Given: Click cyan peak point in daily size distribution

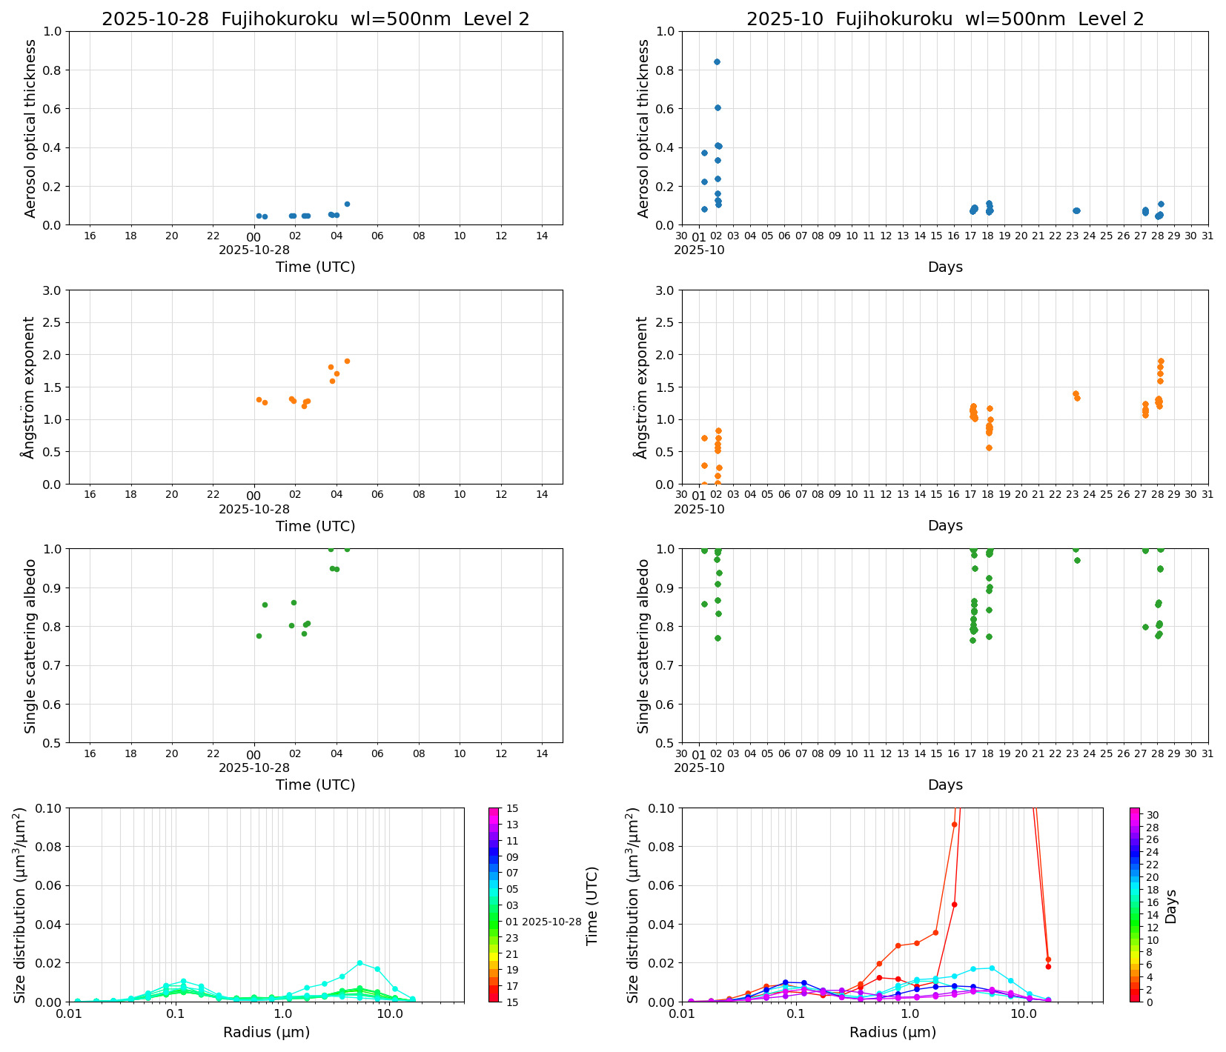Looking at the screenshot, I should point(359,963).
